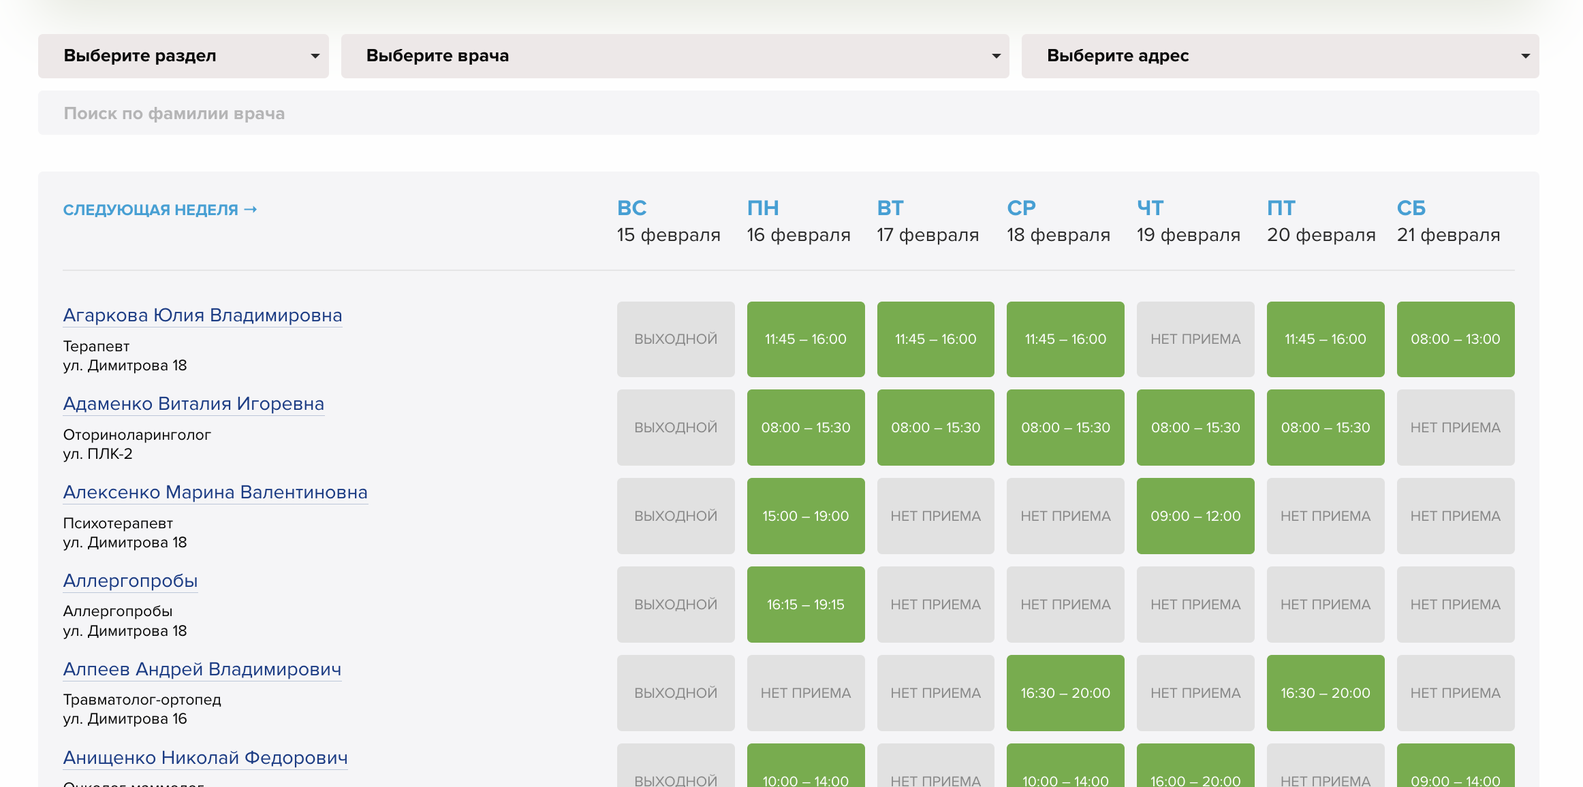This screenshot has height=787, width=1583.
Task: Click the «Выберите раздел» dropdown arrow
Action: (x=315, y=56)
